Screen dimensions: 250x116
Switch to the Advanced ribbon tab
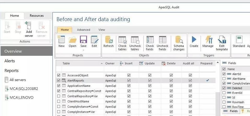pyautogui.click(x=84, y=30)
